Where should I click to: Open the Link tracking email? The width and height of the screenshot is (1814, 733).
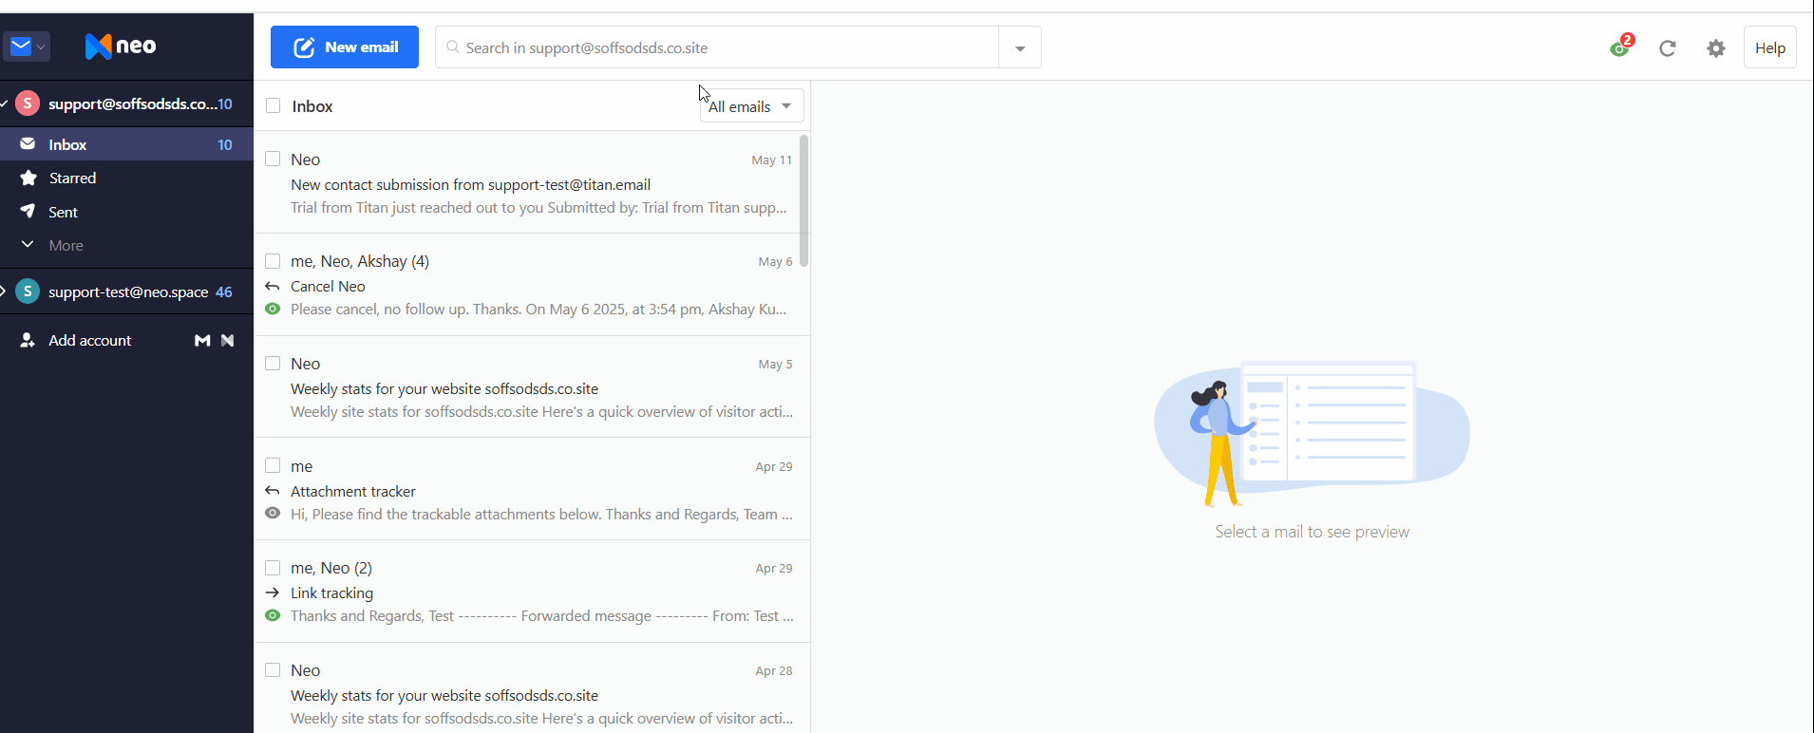(532, 592)
